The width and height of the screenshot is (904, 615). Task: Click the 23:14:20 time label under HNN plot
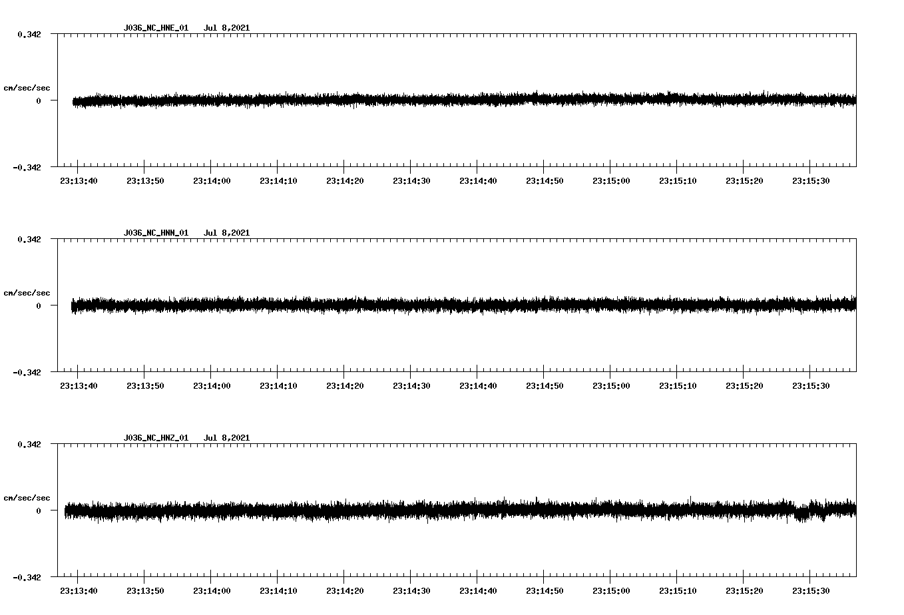345,386
